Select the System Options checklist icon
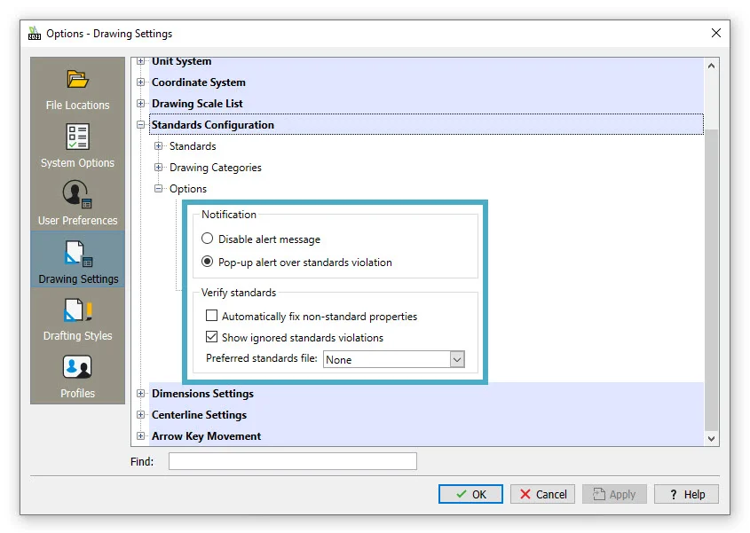The image size is (750, 533). coord(77,137)
